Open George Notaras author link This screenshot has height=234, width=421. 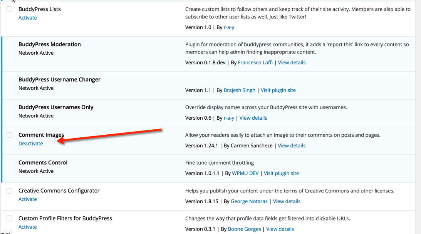click(x=249, y=201)
